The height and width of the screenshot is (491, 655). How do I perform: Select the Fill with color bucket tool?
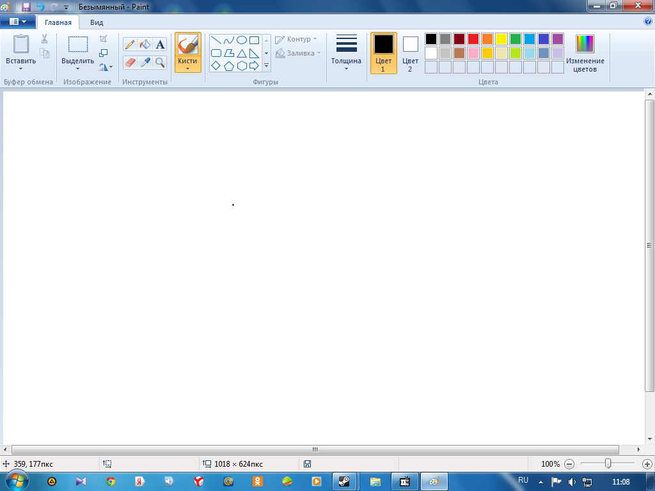(x=145, y=44)
